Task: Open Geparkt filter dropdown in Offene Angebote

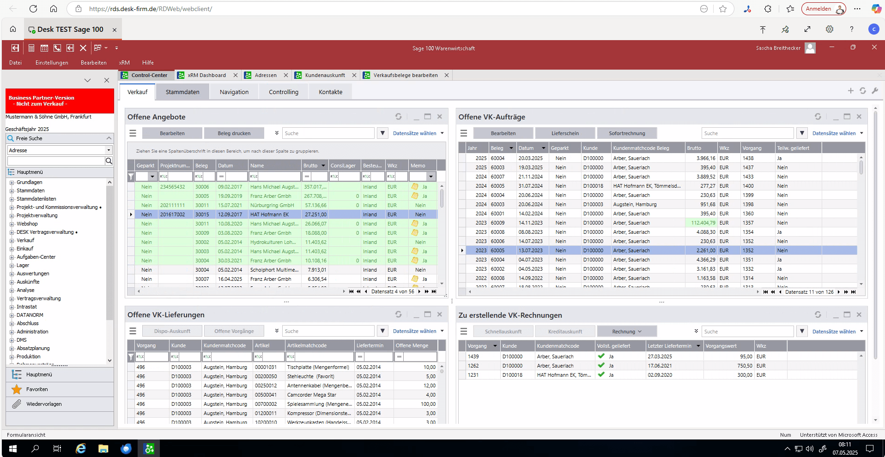Action: point(152,177)
